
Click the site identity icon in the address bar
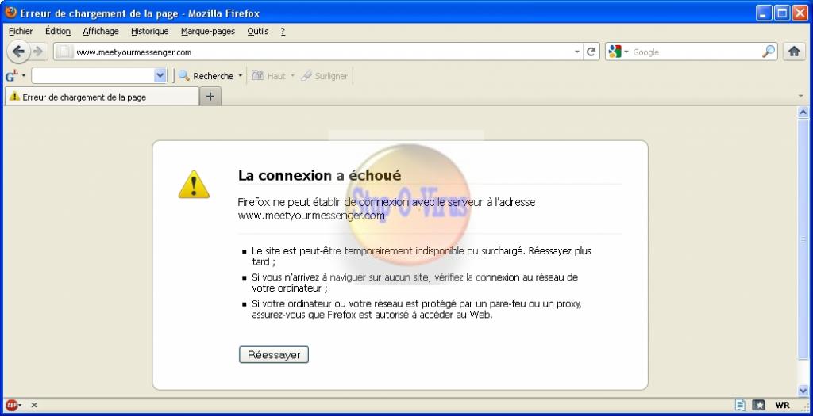pyautogui.click(x=64, y=52)
